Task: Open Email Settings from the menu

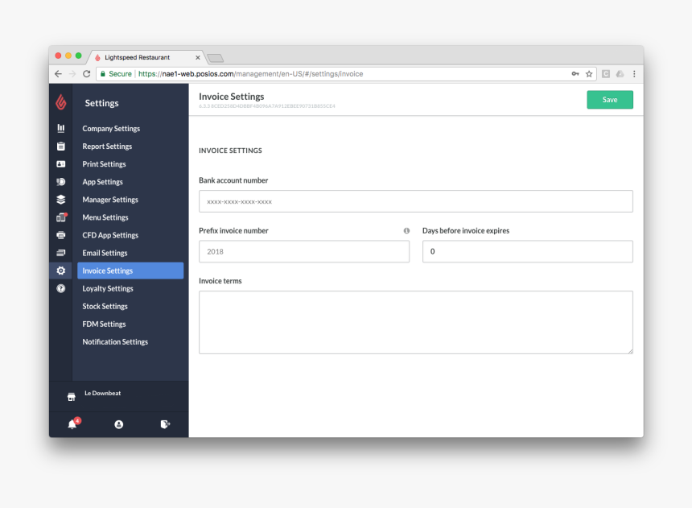Action: [105, 254]
